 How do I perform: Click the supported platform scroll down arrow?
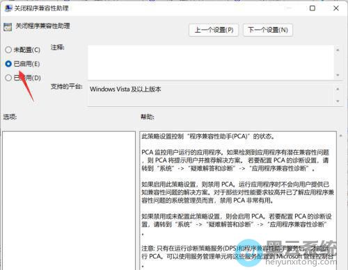click(x=338, y=101)
